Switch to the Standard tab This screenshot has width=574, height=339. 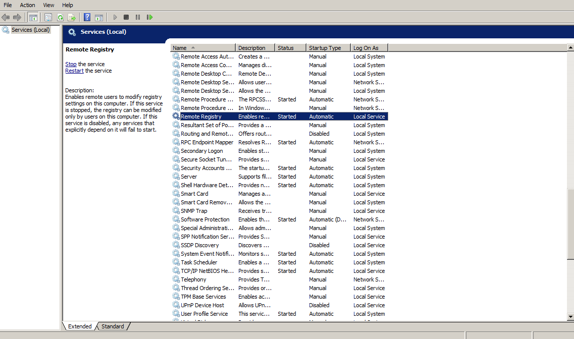point(112,326)
